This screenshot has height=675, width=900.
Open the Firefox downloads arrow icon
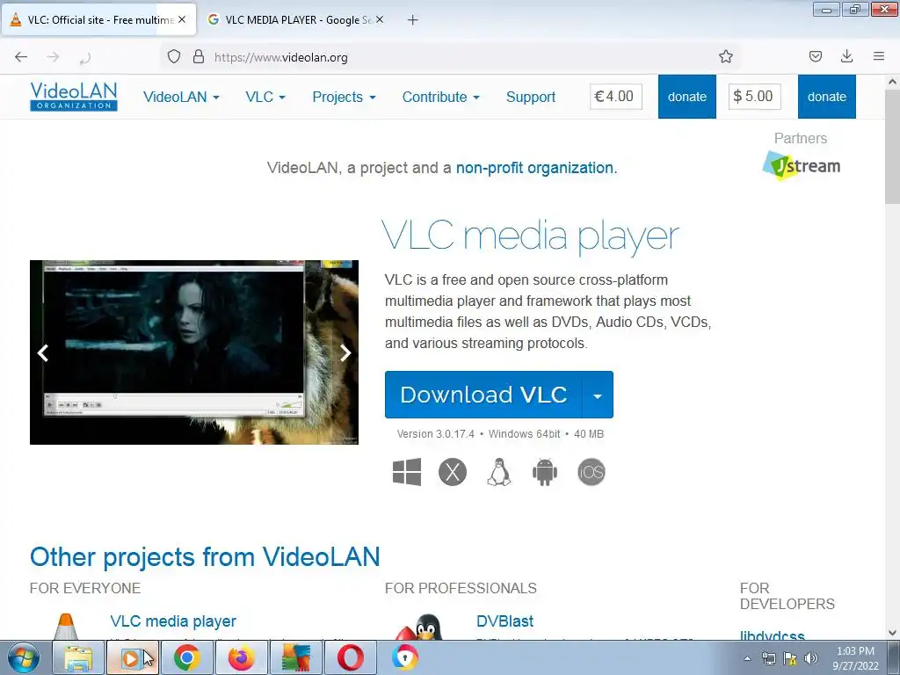846,56
